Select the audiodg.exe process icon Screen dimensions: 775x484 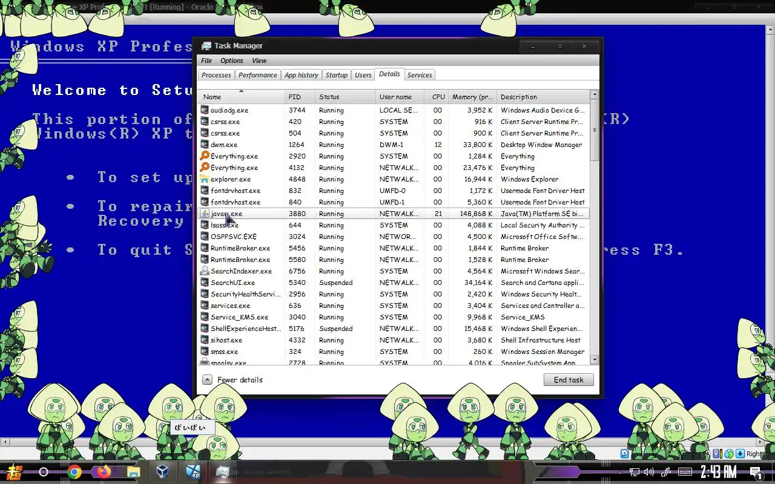[x=205, y=110]
